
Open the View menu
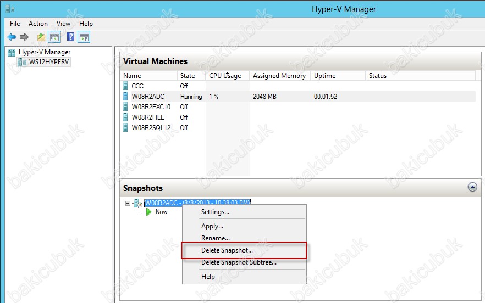pos(63,24)
